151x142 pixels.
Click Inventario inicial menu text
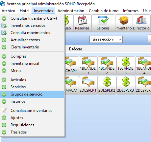(x=25, y=63)
